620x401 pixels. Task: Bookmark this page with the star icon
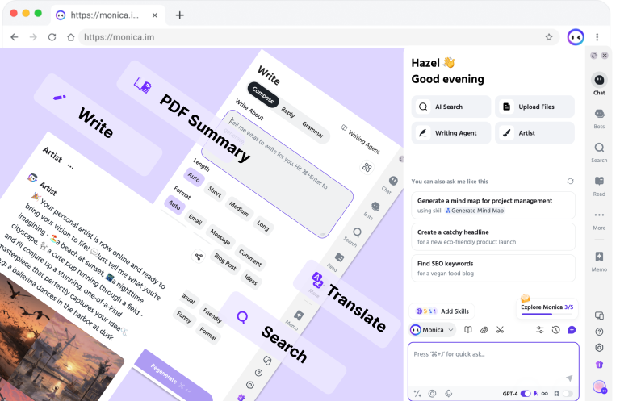coord(549,37)
